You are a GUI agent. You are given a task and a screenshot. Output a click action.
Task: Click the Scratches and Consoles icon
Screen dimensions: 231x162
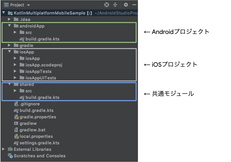coord(10,156)
